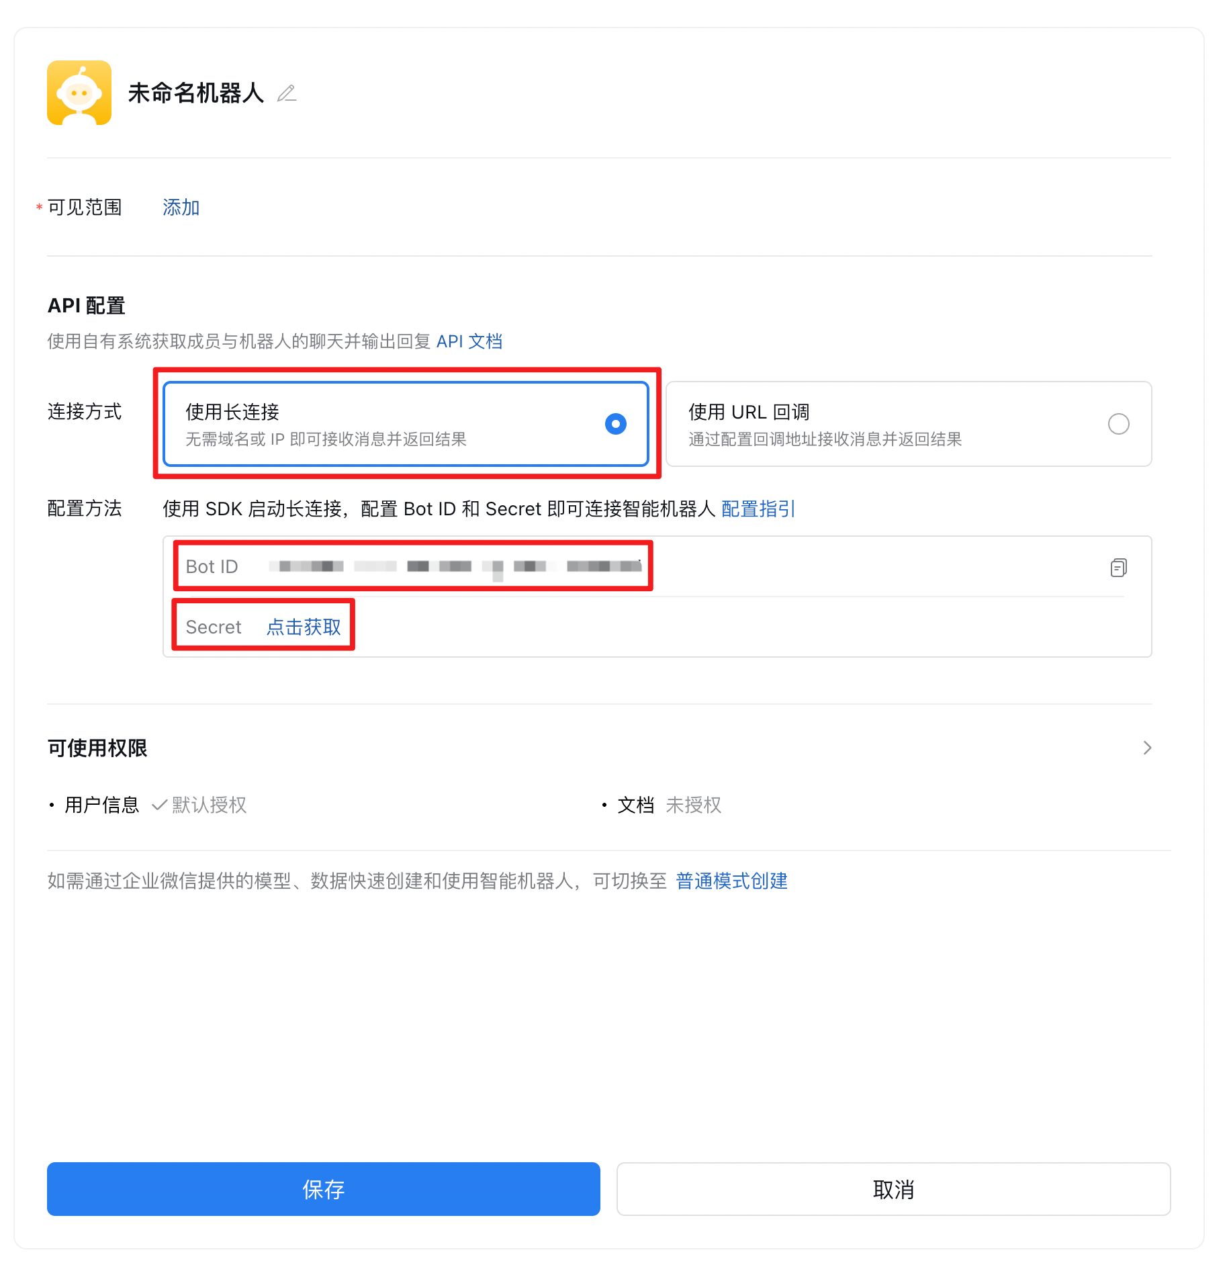This screenshot has width=1229, height=1267.
Task: Click the 默认授权 checkmark icon
Action: [159, 805]
